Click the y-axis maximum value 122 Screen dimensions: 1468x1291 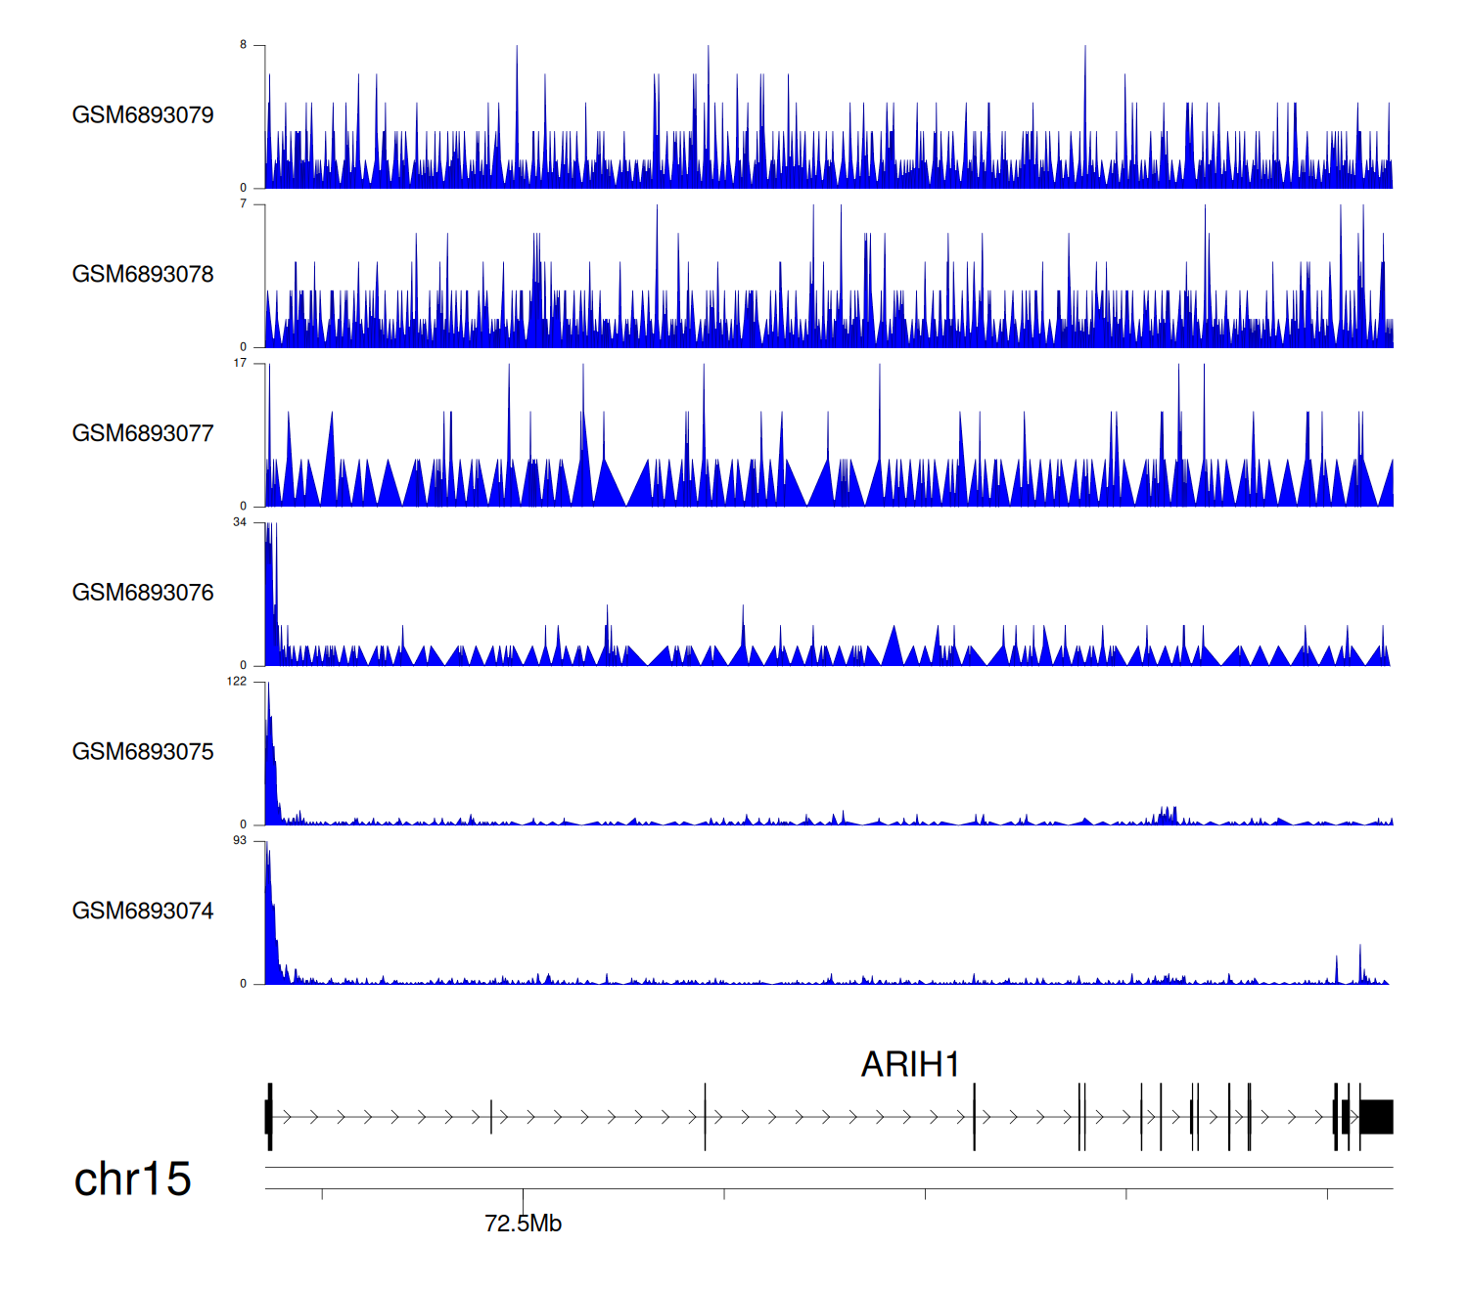(x=237, y=682)
